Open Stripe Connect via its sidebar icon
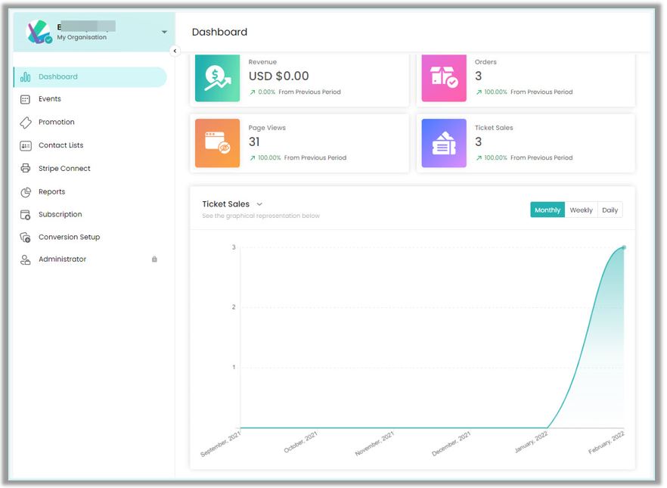Viewport: 667px width, 488px height. [25, 168]
